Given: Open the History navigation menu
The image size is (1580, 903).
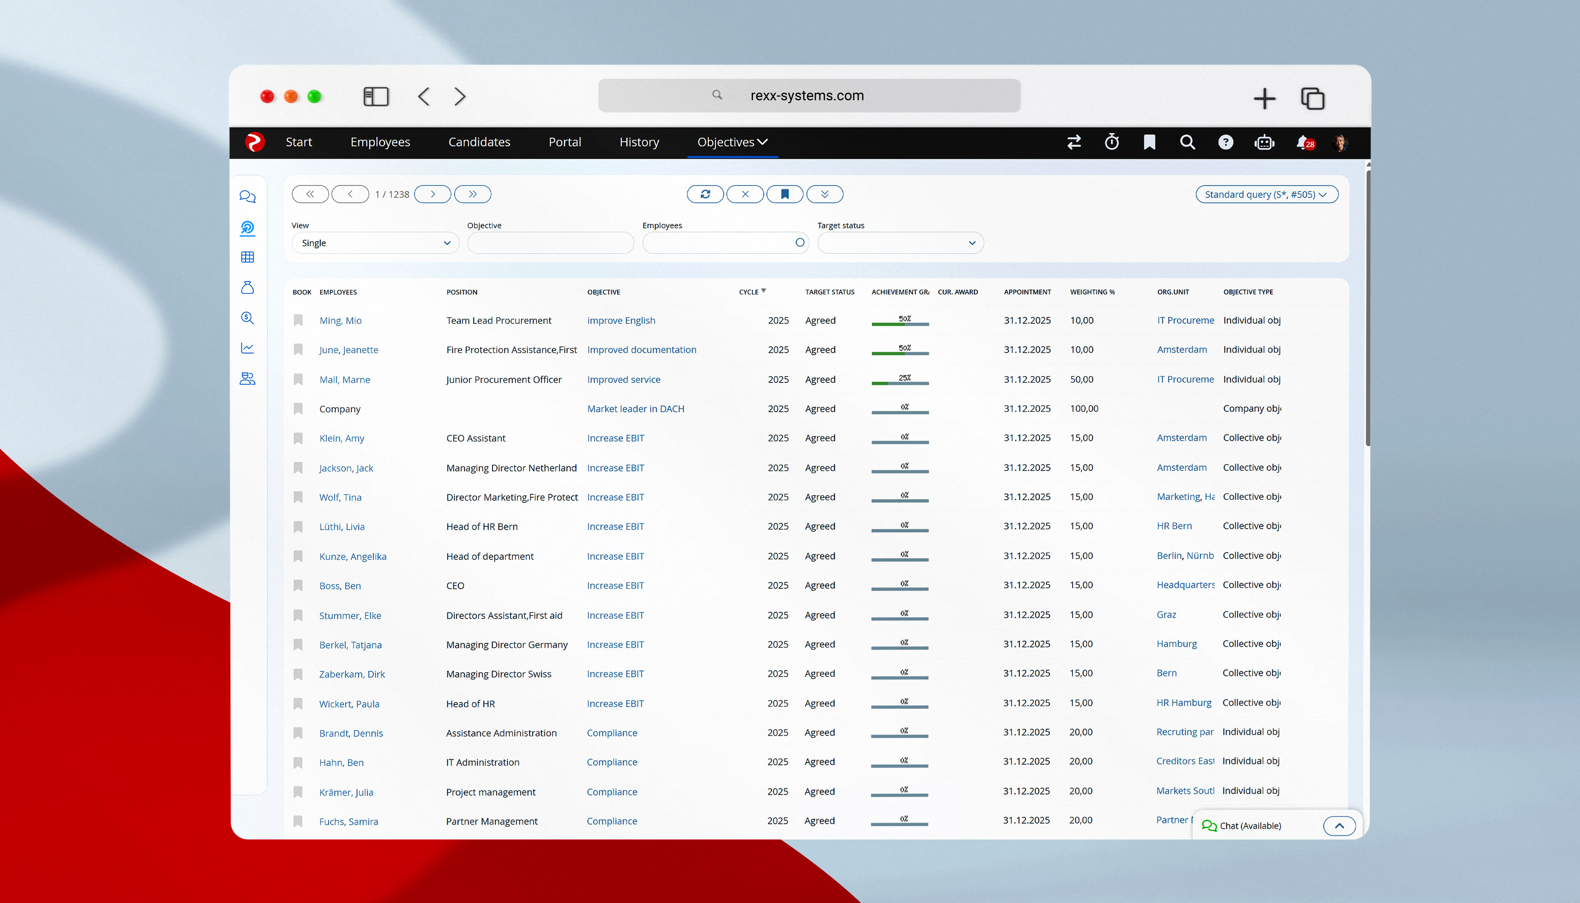Looking at the screenshot, I should [x=639, y=142].
